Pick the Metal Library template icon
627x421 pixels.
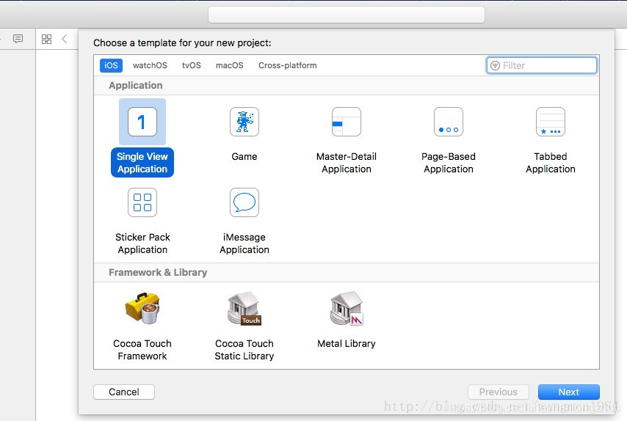[x=347, y=308]
